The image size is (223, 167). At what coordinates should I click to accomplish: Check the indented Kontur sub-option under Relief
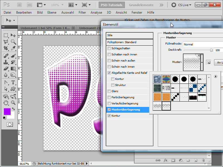point(113,79)
